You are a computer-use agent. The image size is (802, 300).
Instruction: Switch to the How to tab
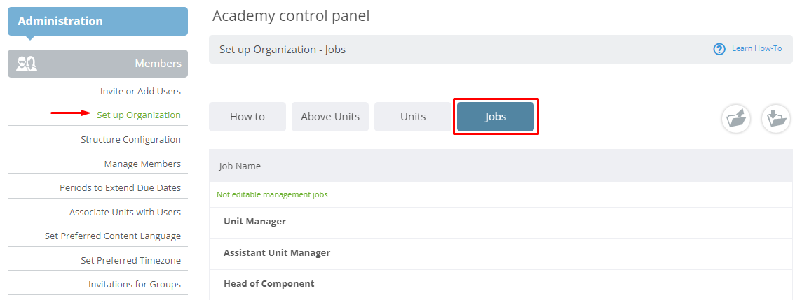pyautogui.click(x=247, y=117)
